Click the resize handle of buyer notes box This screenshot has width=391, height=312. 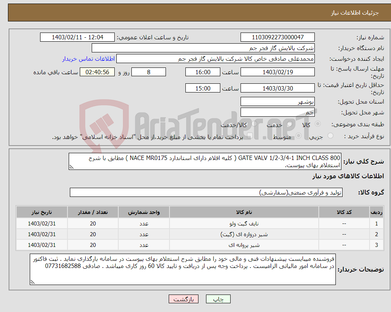point(33,282)
